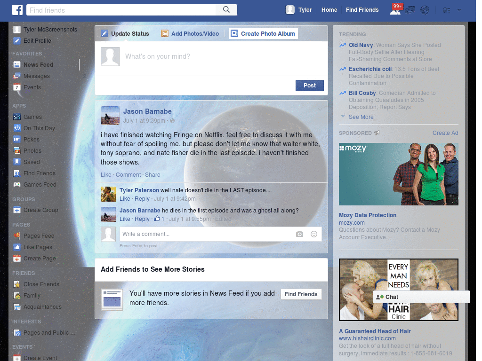Click the Write a comment field
The image size is (482, 361).
pyautogui.click(x=221, y=234)
